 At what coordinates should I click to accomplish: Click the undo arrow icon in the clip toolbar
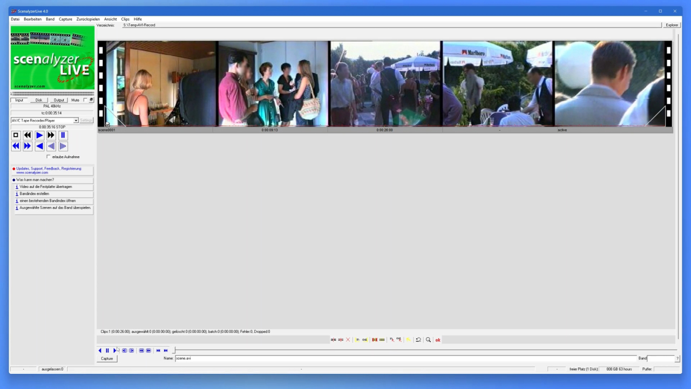[418, 340]
